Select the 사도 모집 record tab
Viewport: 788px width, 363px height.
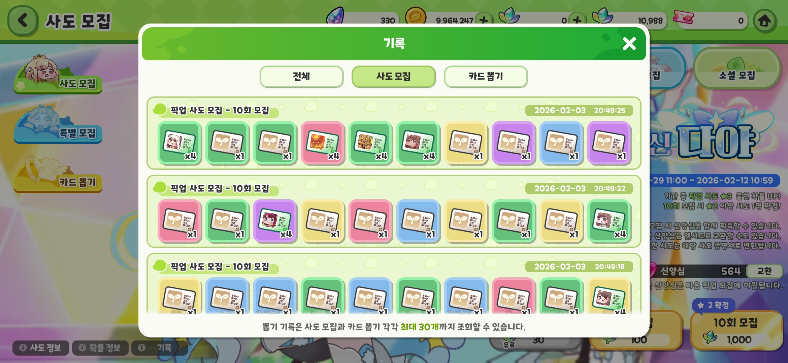click(393, 77)
